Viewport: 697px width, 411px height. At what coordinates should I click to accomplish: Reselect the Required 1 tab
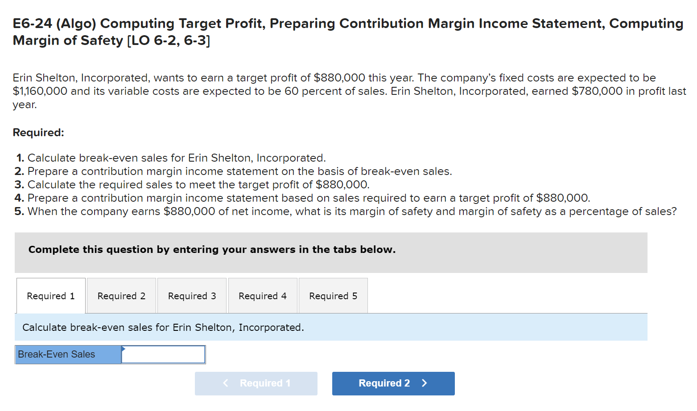50,296
